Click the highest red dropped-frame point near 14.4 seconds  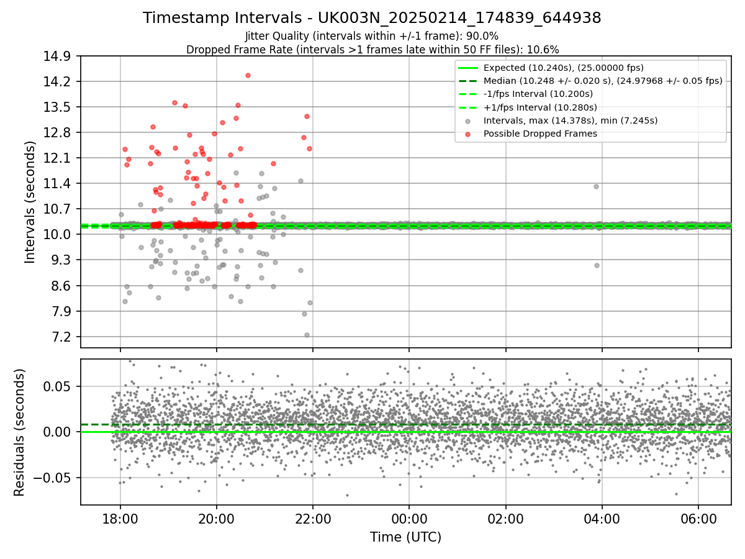248,75
